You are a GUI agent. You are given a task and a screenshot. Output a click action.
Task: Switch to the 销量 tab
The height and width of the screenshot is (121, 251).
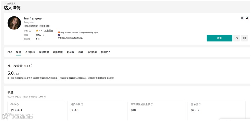click(18, 52)
